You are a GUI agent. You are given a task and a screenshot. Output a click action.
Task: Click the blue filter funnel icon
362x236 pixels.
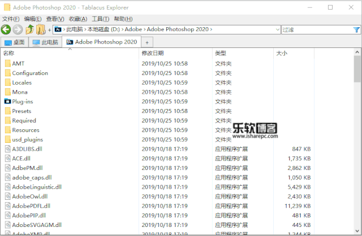pyautogui.click(x=356, y=30)
